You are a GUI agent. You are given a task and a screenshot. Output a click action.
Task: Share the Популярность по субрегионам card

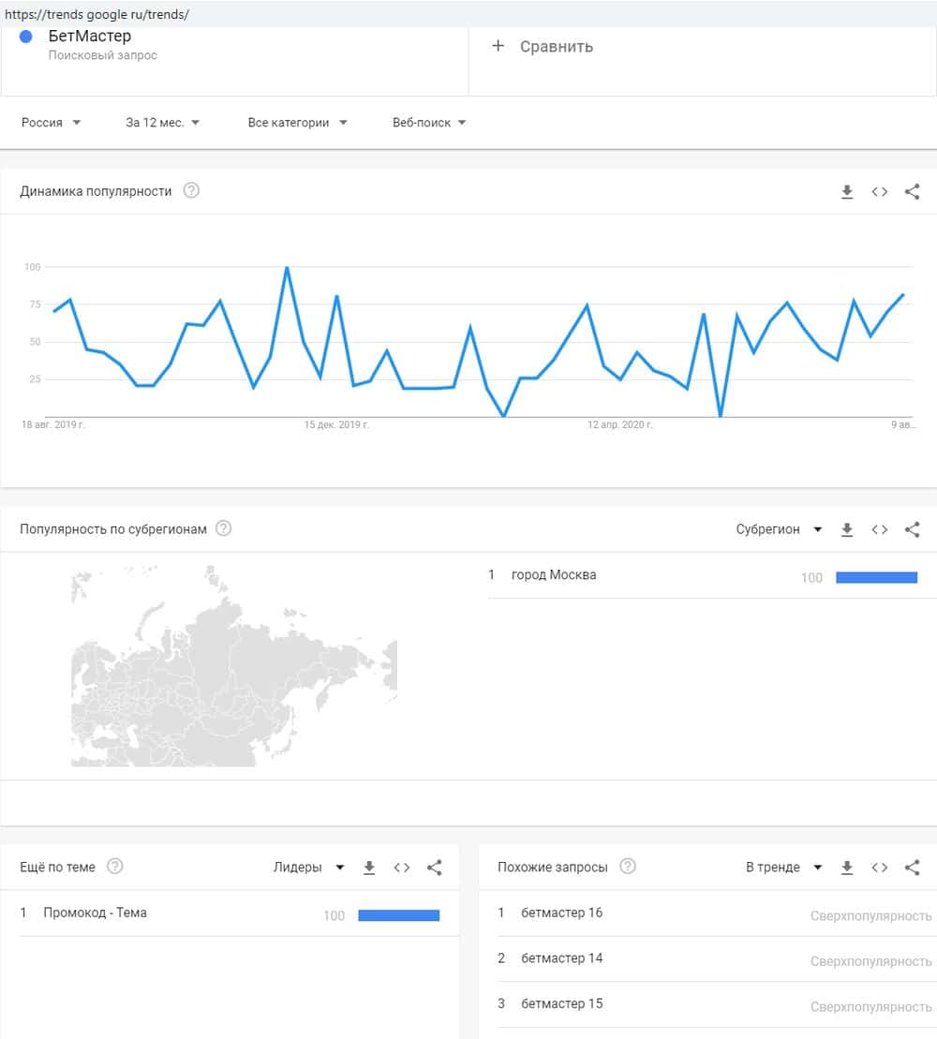(x=912, y=529)
